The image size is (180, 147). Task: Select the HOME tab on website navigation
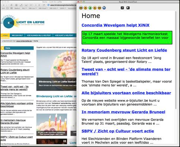point(5,36)
